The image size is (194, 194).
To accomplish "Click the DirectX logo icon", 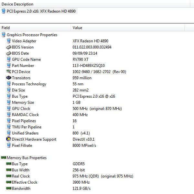I will point(8,139).
